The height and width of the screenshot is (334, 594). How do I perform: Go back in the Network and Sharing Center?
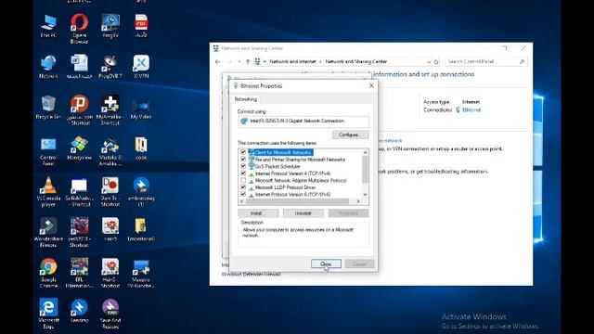(217, 62)
